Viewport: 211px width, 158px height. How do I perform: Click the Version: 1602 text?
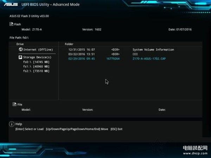tap(92, 29)
